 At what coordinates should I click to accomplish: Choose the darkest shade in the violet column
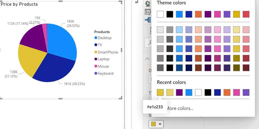pyautogui.click(x=227, y=68)
